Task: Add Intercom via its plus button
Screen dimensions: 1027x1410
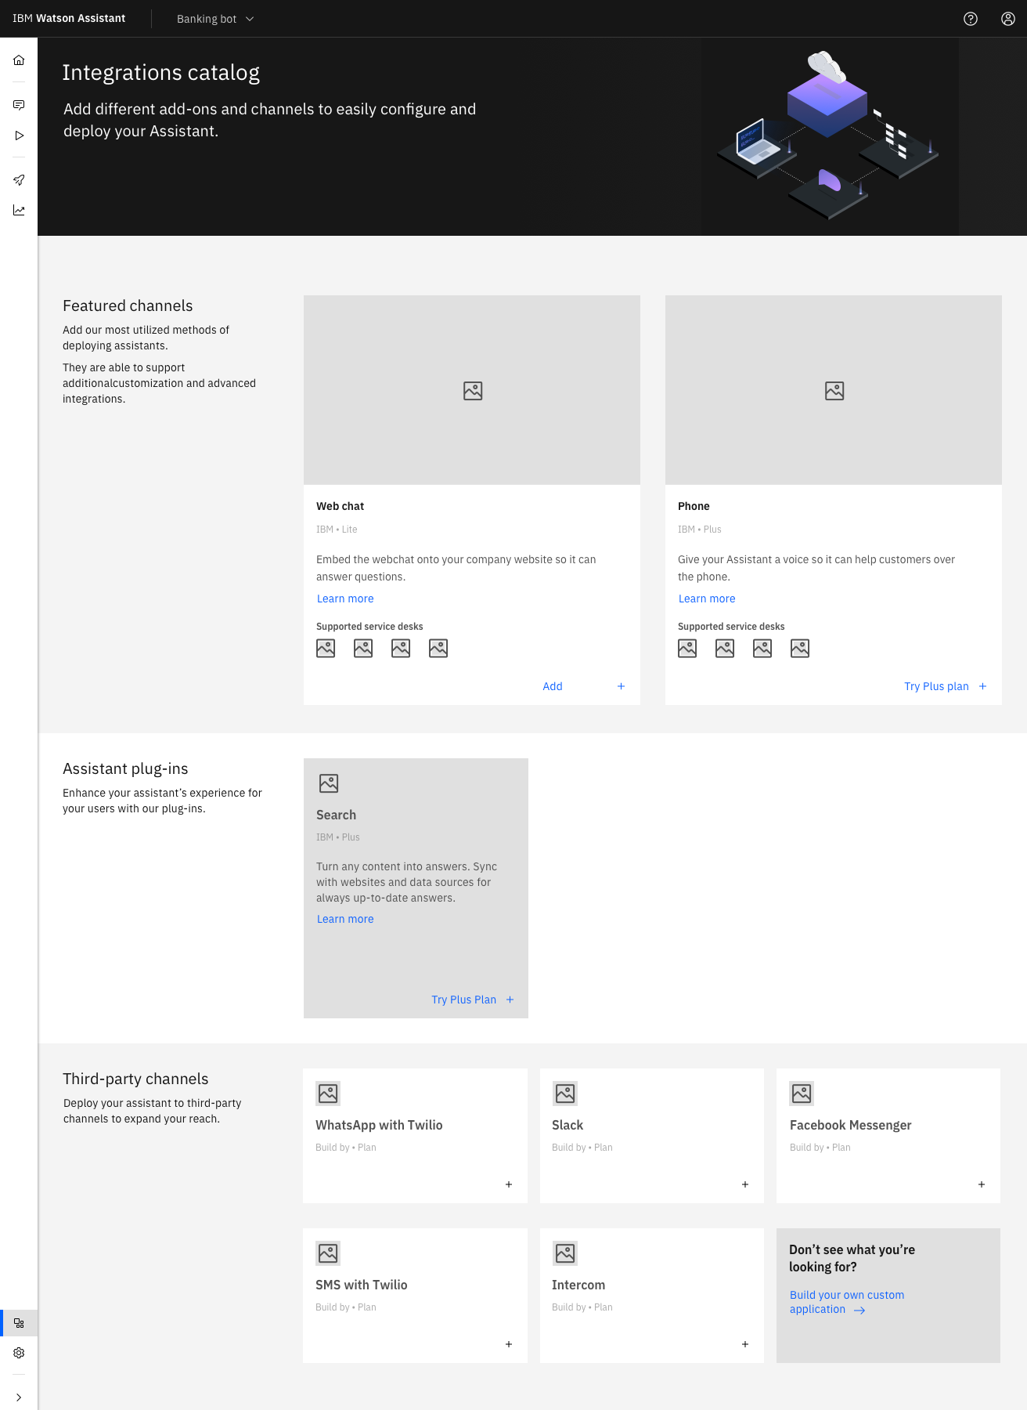Action: click(745, 1344)
